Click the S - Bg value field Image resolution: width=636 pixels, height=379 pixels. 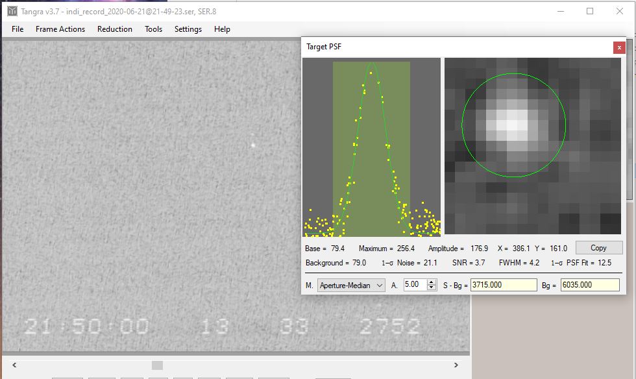tap(504, 285)
